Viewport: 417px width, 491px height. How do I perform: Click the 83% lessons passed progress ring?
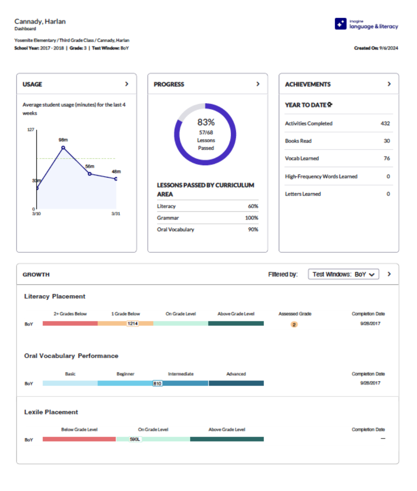(205, 134)
